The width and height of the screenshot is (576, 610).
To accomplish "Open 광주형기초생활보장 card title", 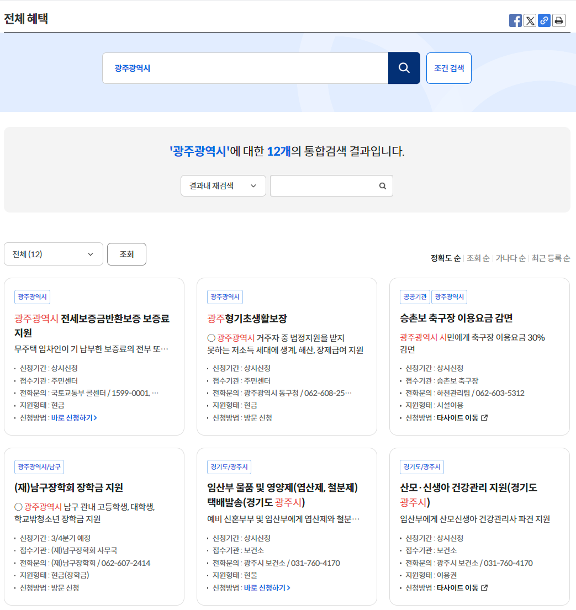I will point(247,319).
